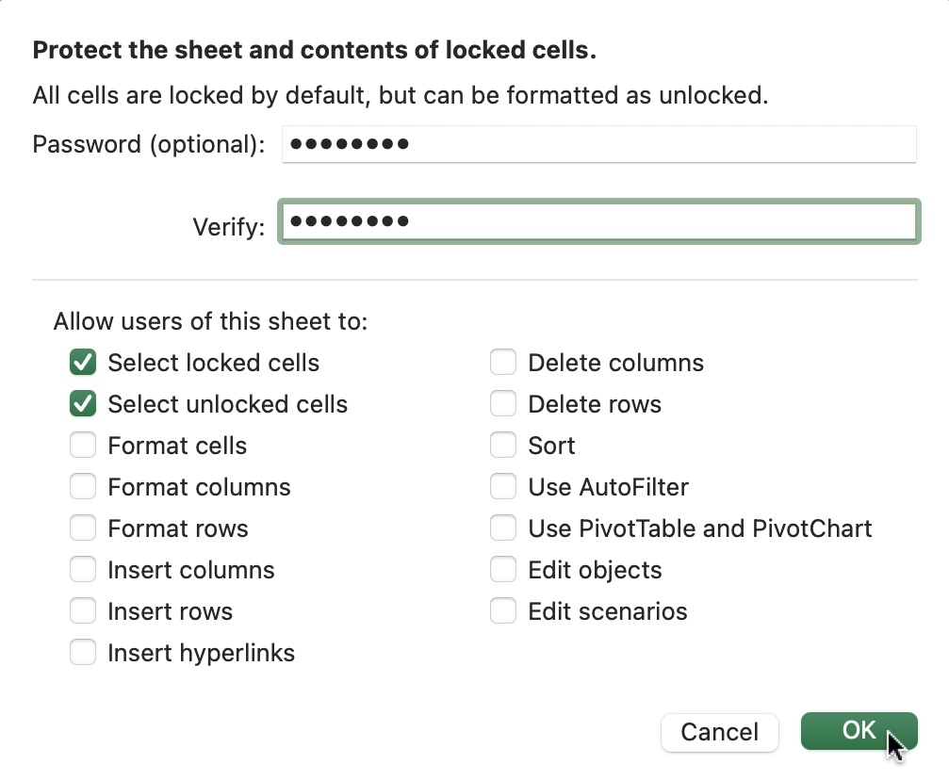Enable Format cells permission
The height and width of the screenshot is (780, 949).
pos(83,446)
